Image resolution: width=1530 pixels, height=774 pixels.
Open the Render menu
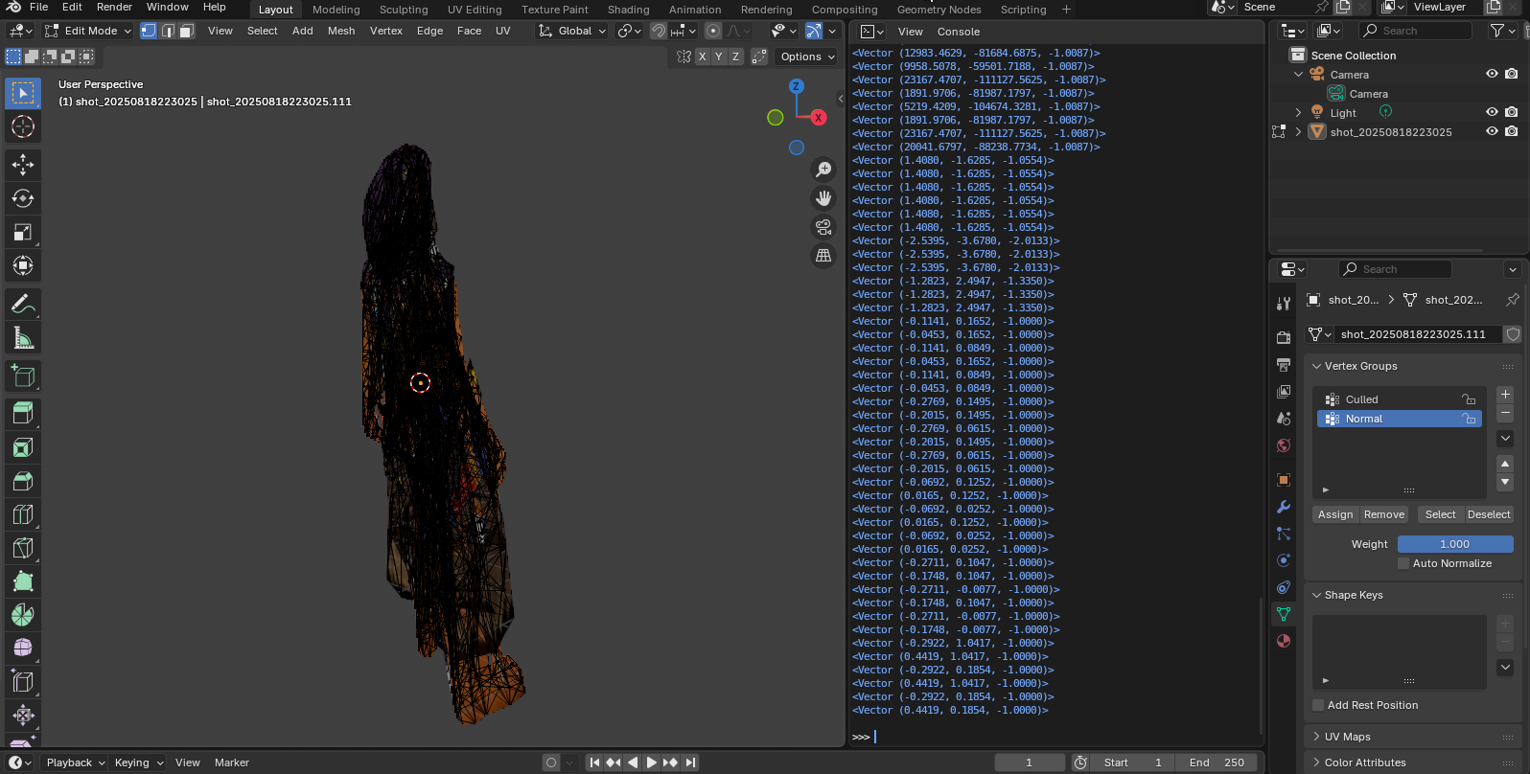coord(114,7)
